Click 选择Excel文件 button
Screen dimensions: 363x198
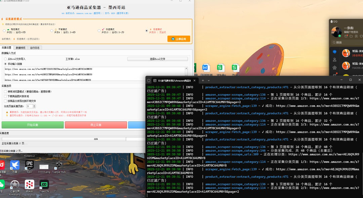coord(157,59)
